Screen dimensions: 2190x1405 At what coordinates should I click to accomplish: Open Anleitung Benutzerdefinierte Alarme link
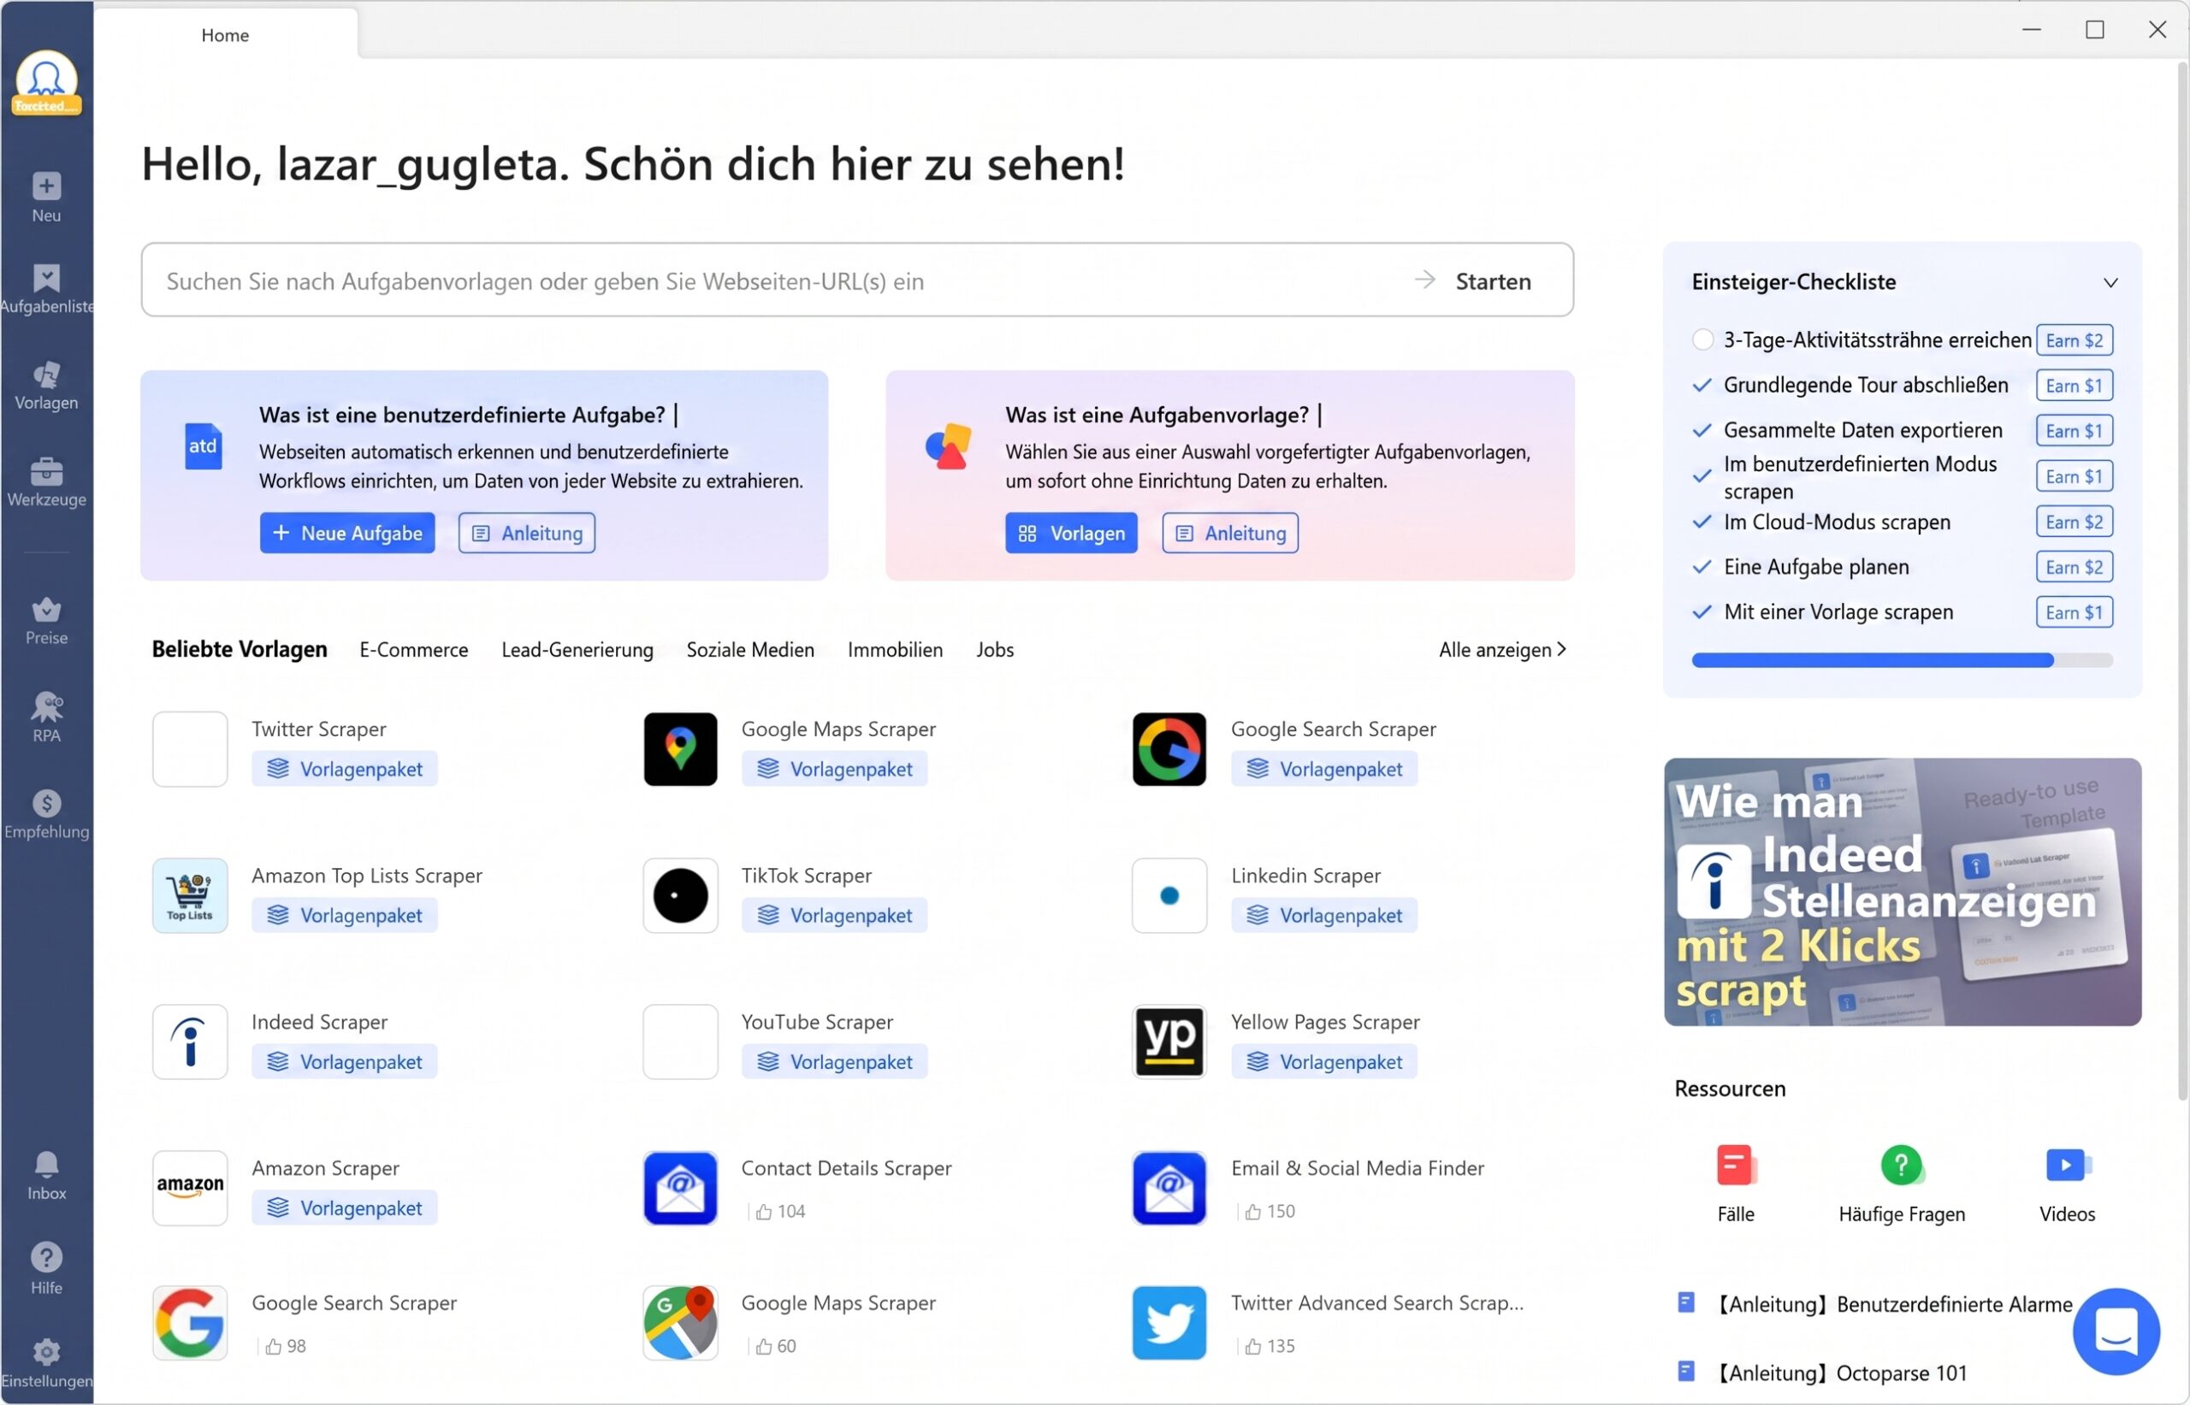[x=1876, y=1305]
